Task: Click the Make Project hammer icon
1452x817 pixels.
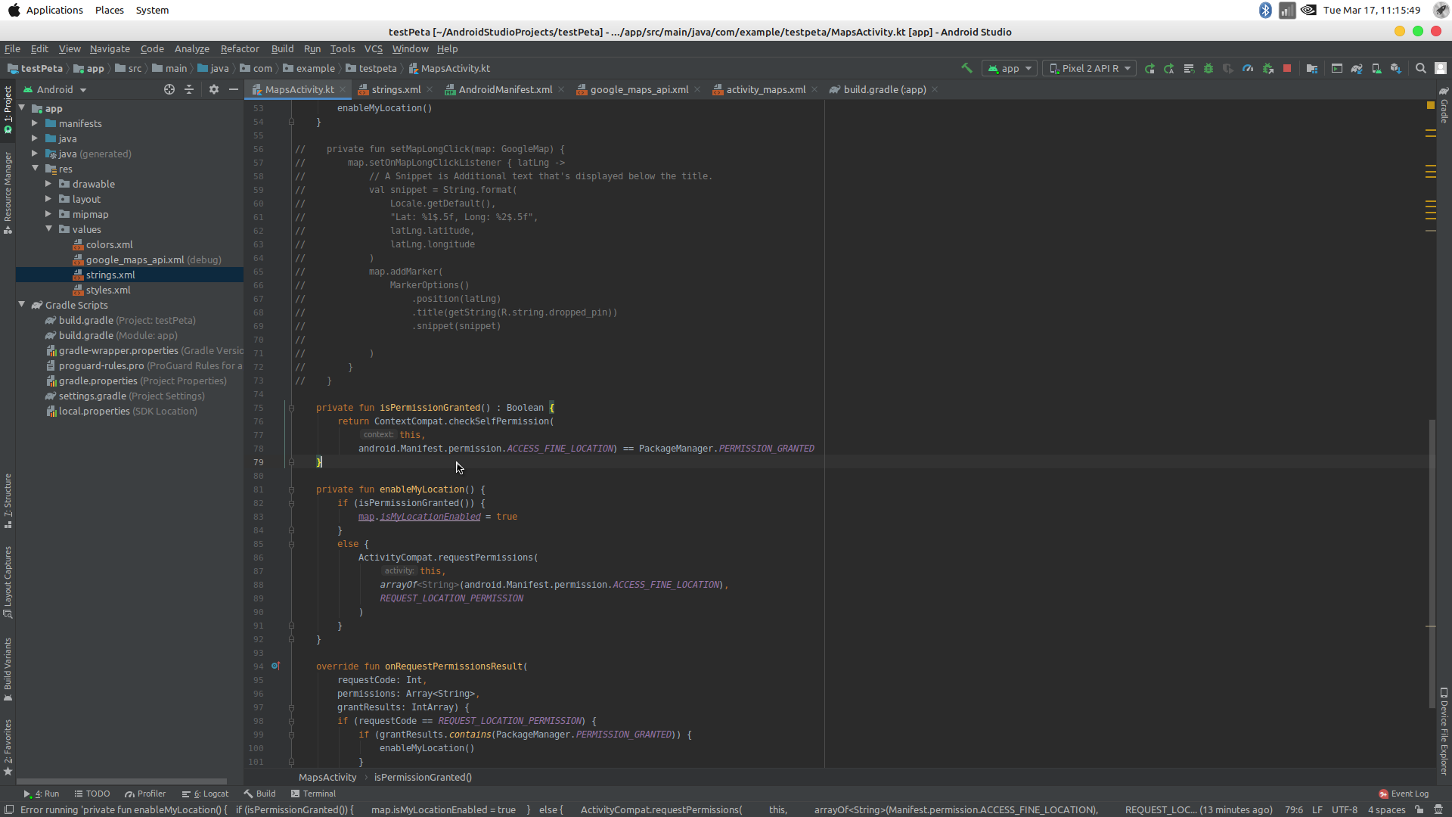Action: 966,68
